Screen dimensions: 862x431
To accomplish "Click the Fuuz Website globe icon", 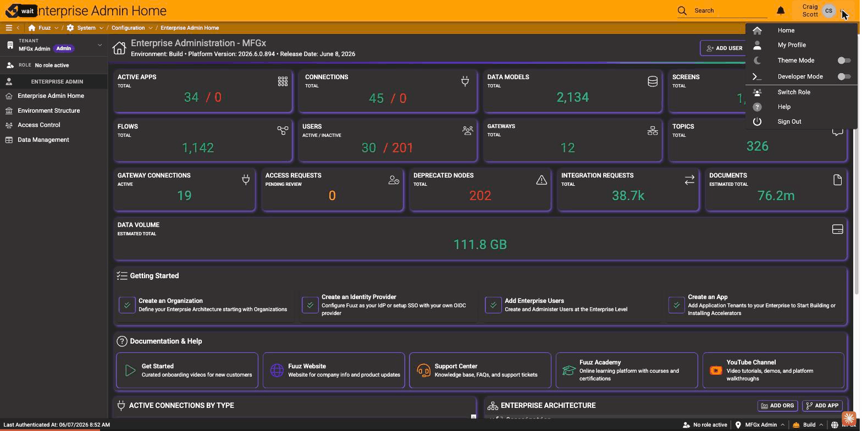I will pyautogui.click(x=277, y=371).
